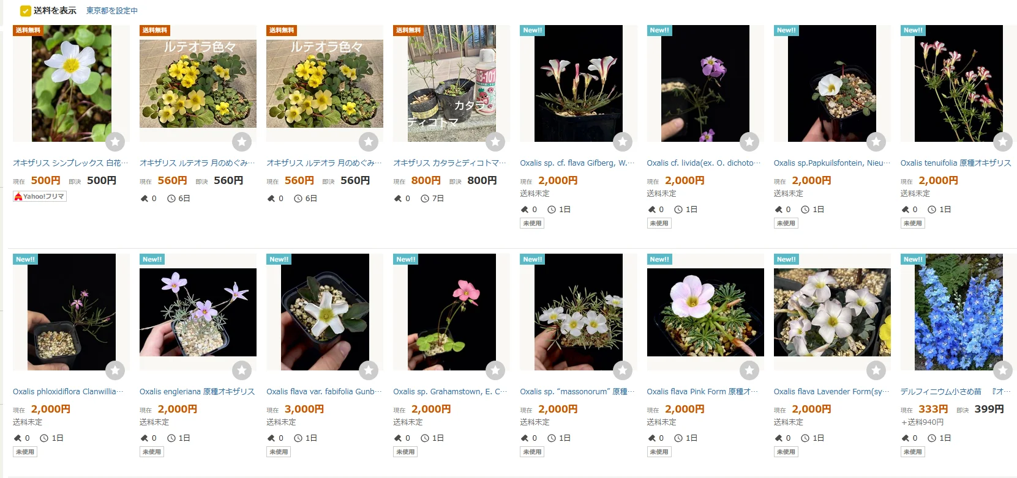Star the Oxalis sp. Grahamstown listing

point(495,370)
